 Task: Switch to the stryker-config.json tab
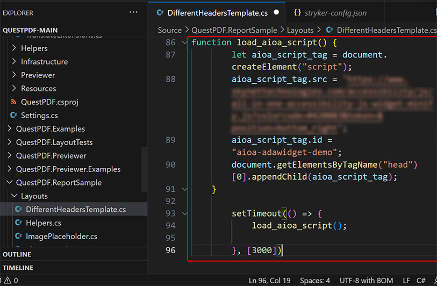pos(335,12)
